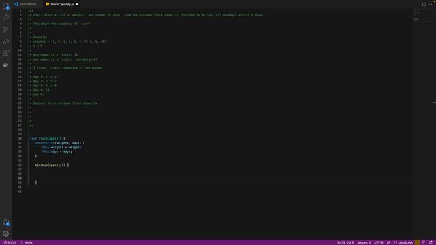Open errors and warnings in status bar
The image size is (436, 245).
pyautogui.click(x=10, y=242)
